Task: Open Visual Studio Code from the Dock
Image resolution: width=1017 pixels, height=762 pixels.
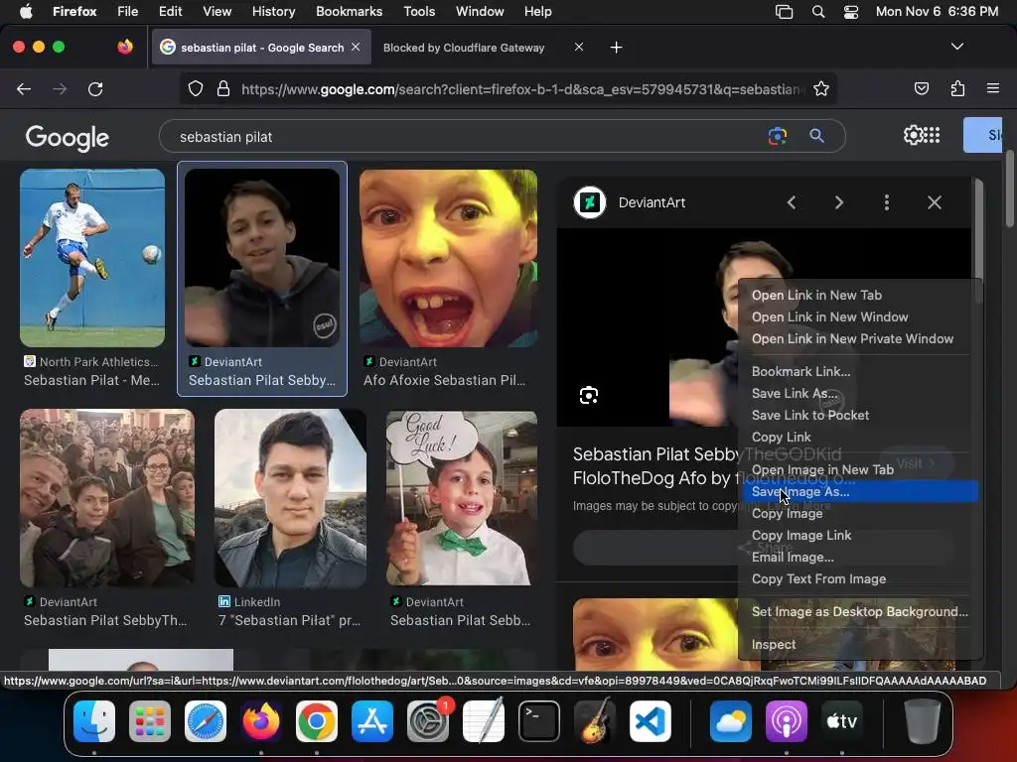Action: point(651,721)
